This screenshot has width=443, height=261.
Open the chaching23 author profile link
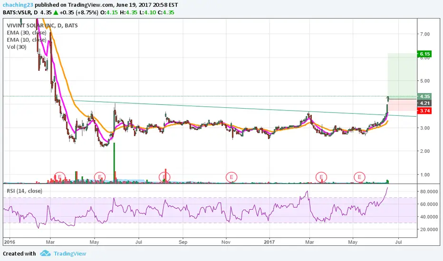18,5
